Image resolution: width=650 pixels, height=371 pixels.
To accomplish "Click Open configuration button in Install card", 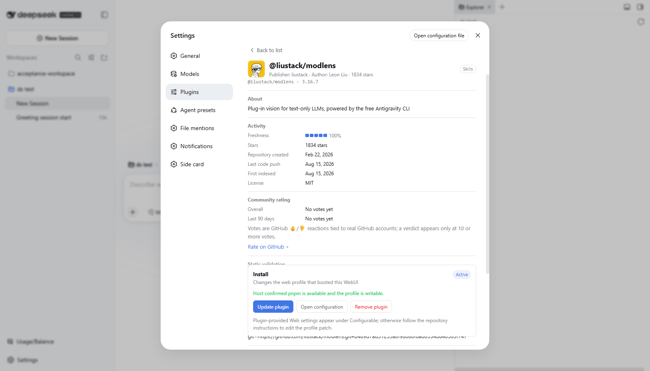I will 322,307.
